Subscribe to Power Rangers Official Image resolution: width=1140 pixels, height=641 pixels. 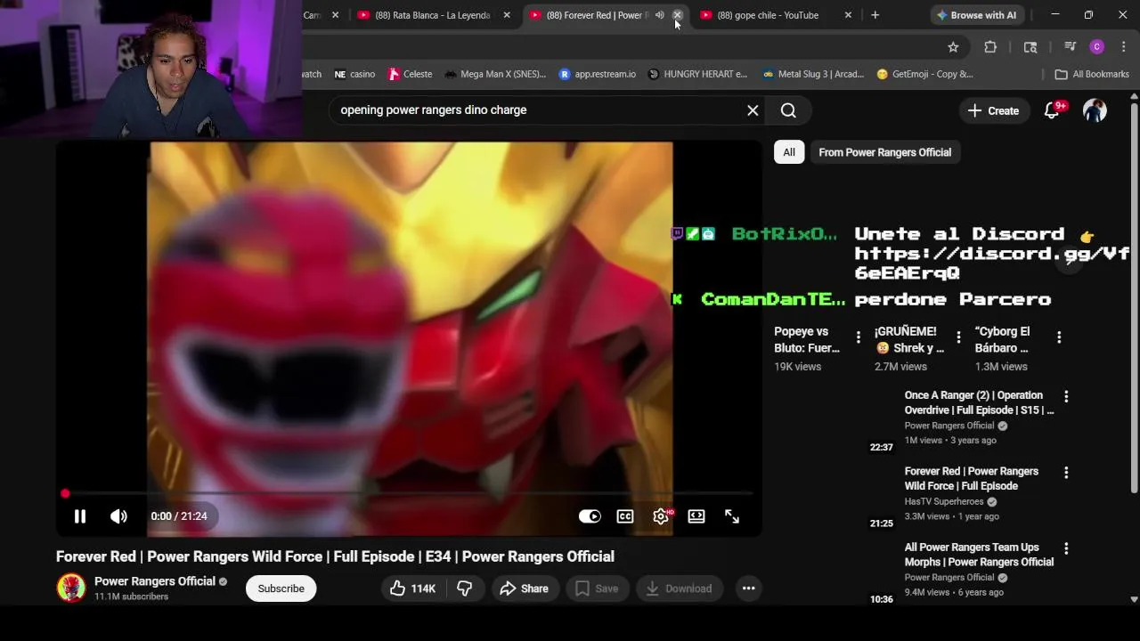pos(281,588)
